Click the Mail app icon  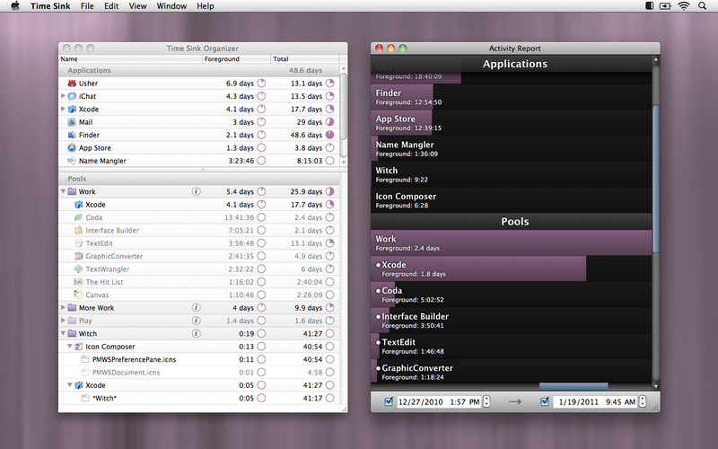point(70,122)
